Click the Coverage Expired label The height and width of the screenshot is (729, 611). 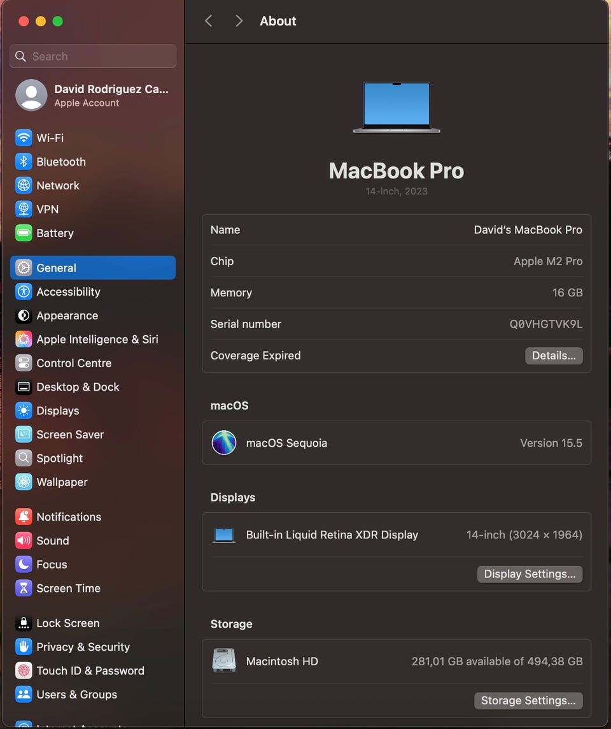[255, 356]
